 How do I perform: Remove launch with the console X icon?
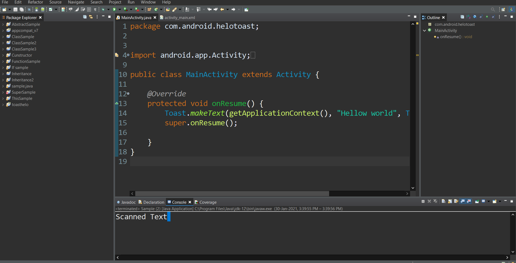pos(429,201)
